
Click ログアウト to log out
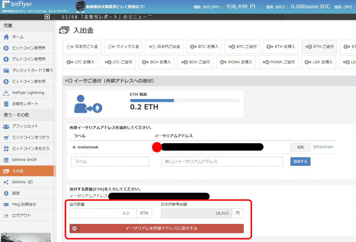(x=21, y=215)
